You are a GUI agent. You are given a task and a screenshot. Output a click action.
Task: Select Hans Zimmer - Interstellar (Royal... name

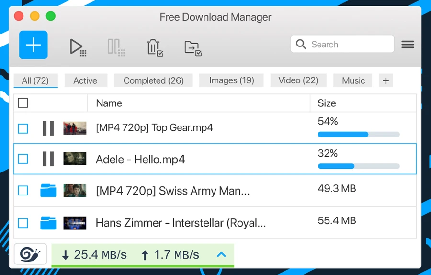(x=181, y=223)
